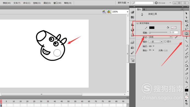
Task: Select the Pencil tool
Action: click(x=186, y=49)
